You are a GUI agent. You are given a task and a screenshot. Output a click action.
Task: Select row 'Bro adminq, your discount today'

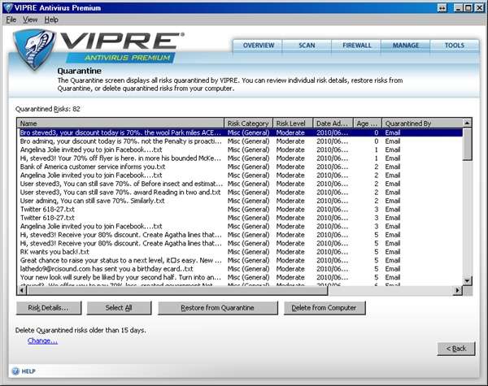click(240, 141)
